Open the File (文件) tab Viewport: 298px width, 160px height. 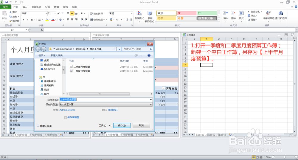point(5,7)
